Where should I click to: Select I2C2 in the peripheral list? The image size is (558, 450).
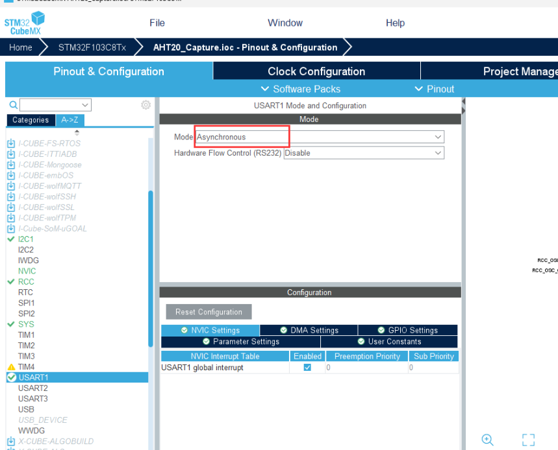point(25,250)
